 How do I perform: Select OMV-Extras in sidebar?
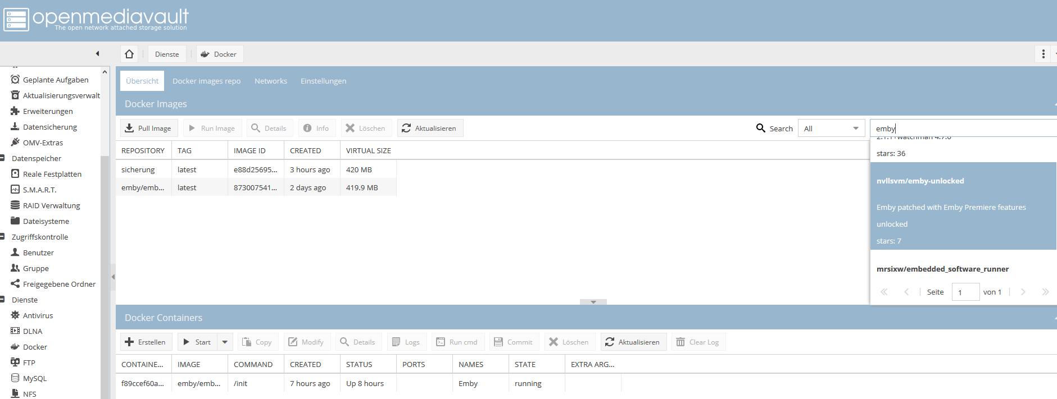[x=37, y=143]
